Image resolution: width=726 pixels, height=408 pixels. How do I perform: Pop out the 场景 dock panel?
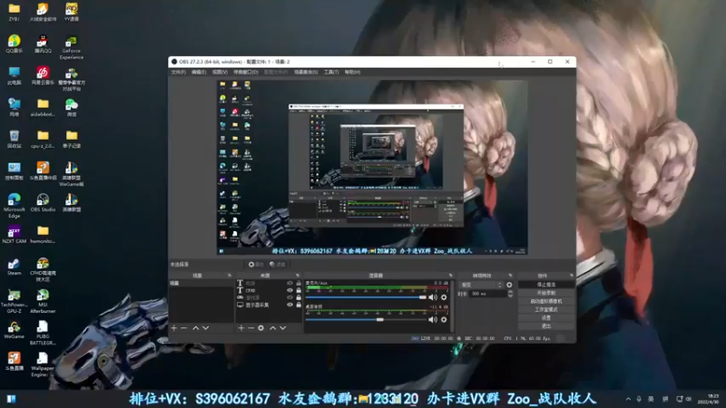pos(230,276)
